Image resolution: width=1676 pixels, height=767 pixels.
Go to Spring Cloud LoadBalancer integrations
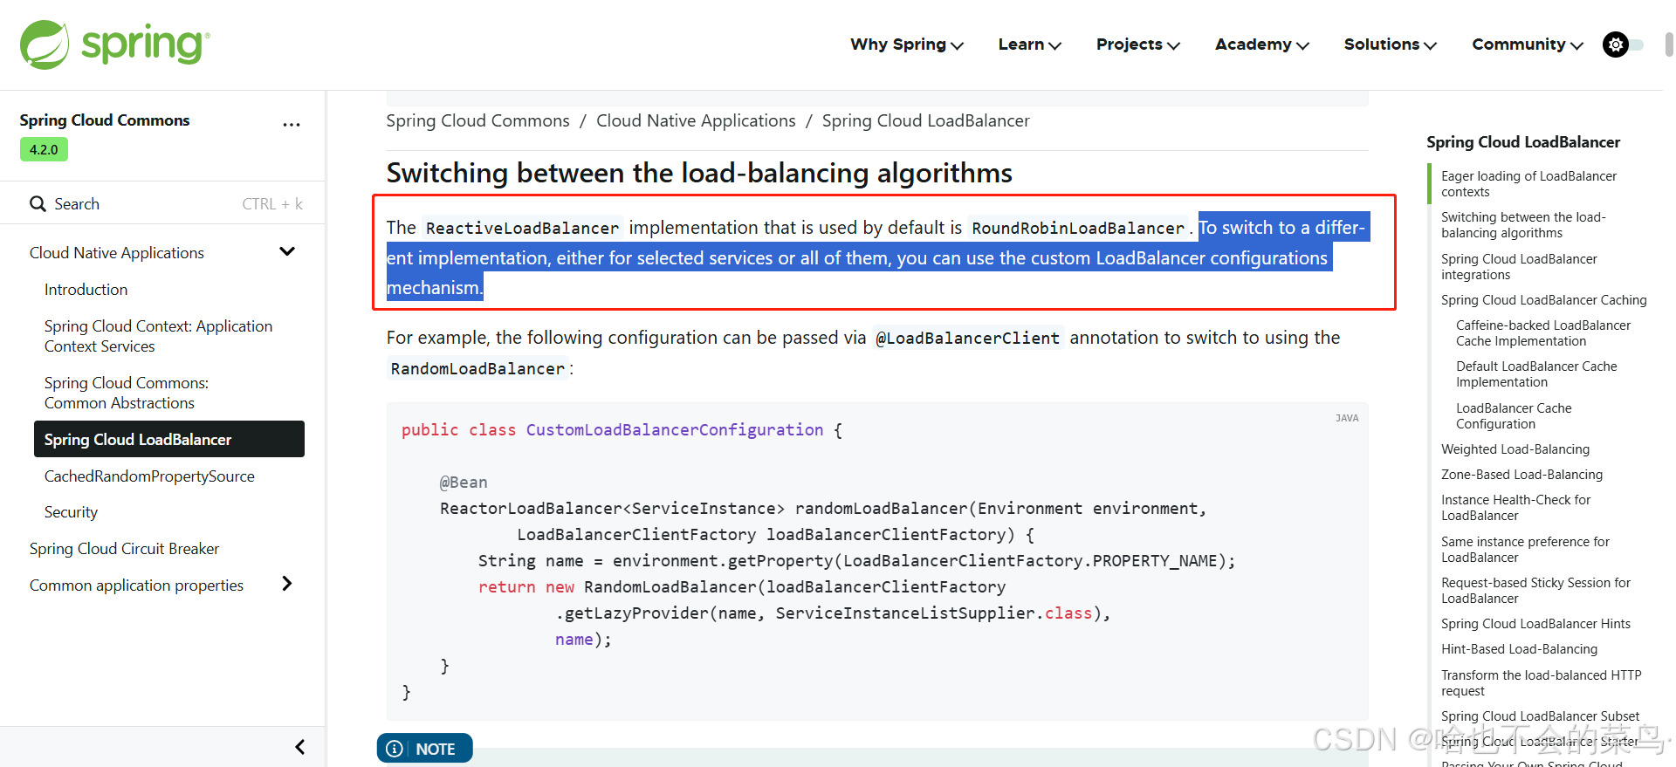point(1519,267)
